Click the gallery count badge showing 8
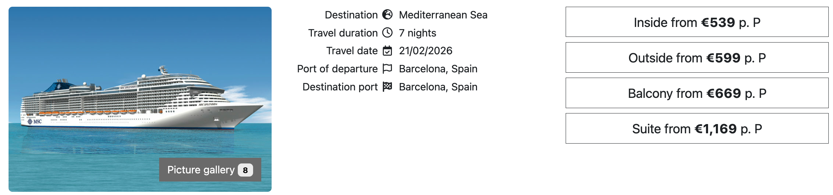This screenshot has height=195, width=833. [x=245, y=170]
